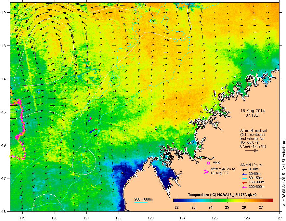The image size is (286, 221).
Task: Click longitude axis label 124
Action: coord(183,218)
